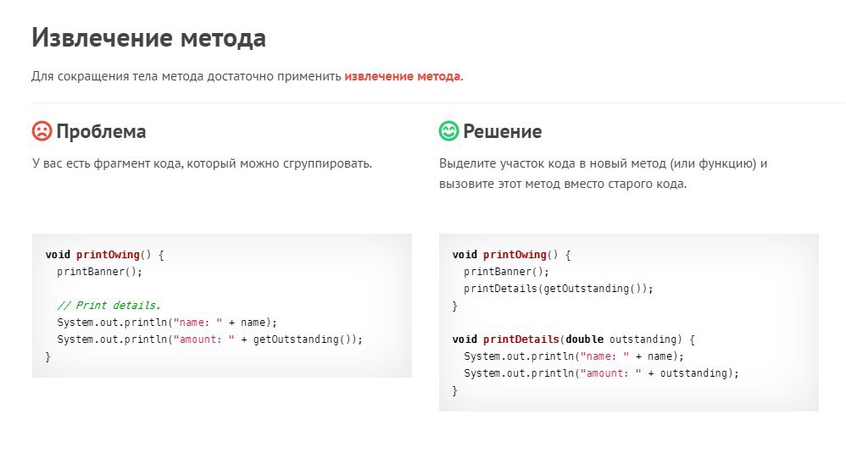Click the red sad face icon
The width and height of the screenshot is (846, 458).
(42, 131)
